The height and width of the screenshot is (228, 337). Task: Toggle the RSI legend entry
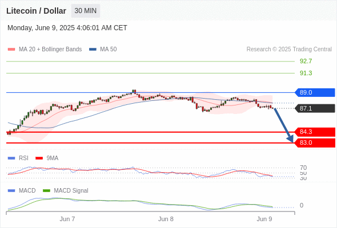[18, 158]
